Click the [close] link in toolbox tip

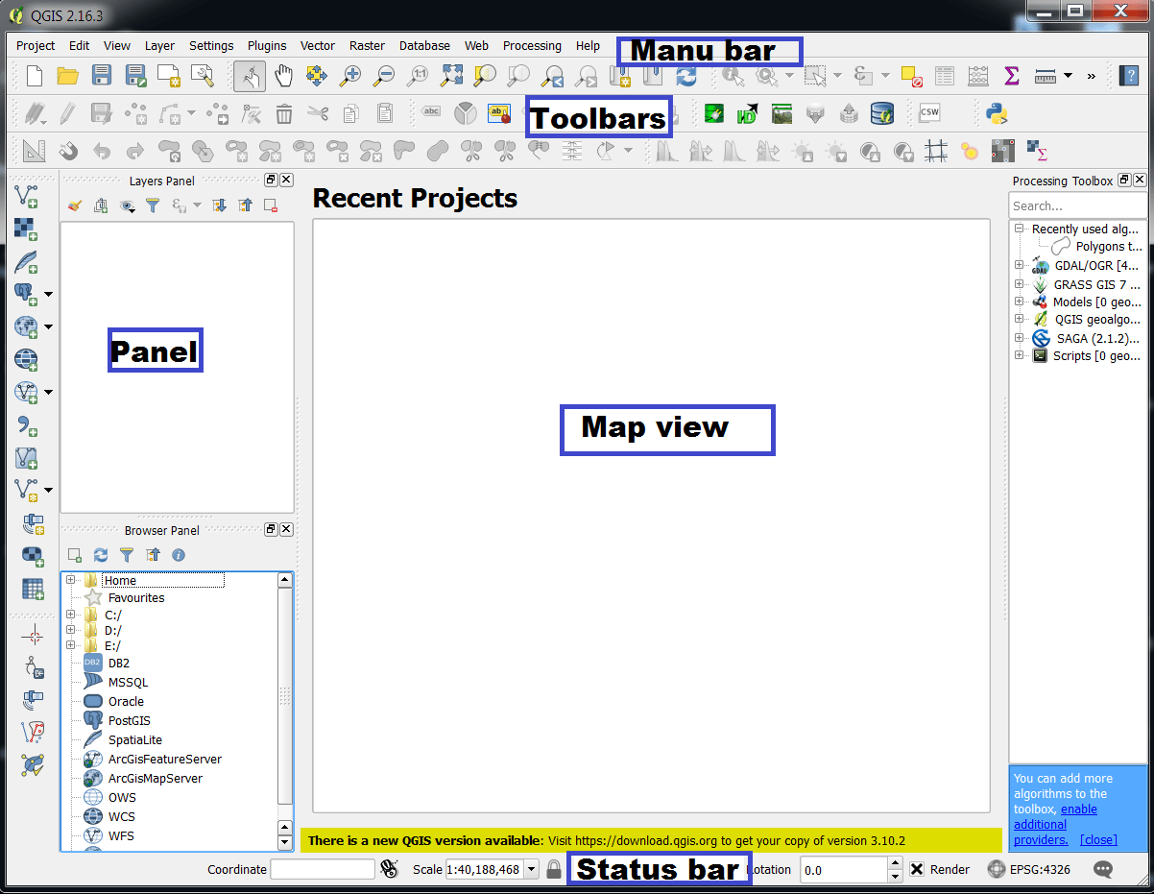[x=1098, y=839]
